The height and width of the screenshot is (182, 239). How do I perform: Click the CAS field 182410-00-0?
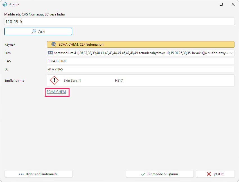[141, 61]
